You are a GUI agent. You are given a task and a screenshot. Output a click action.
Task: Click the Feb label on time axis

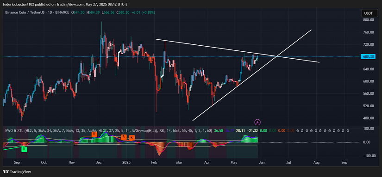(x=154, y=162)
